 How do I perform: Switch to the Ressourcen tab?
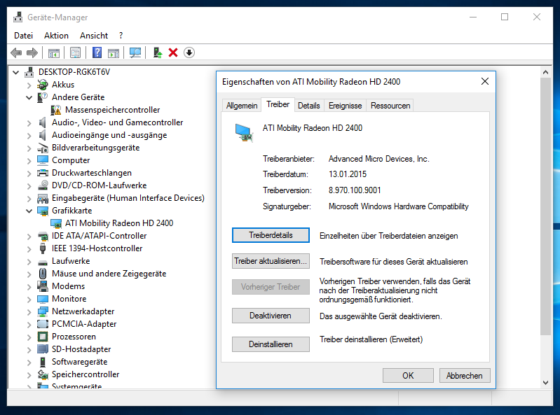[390, 106]
